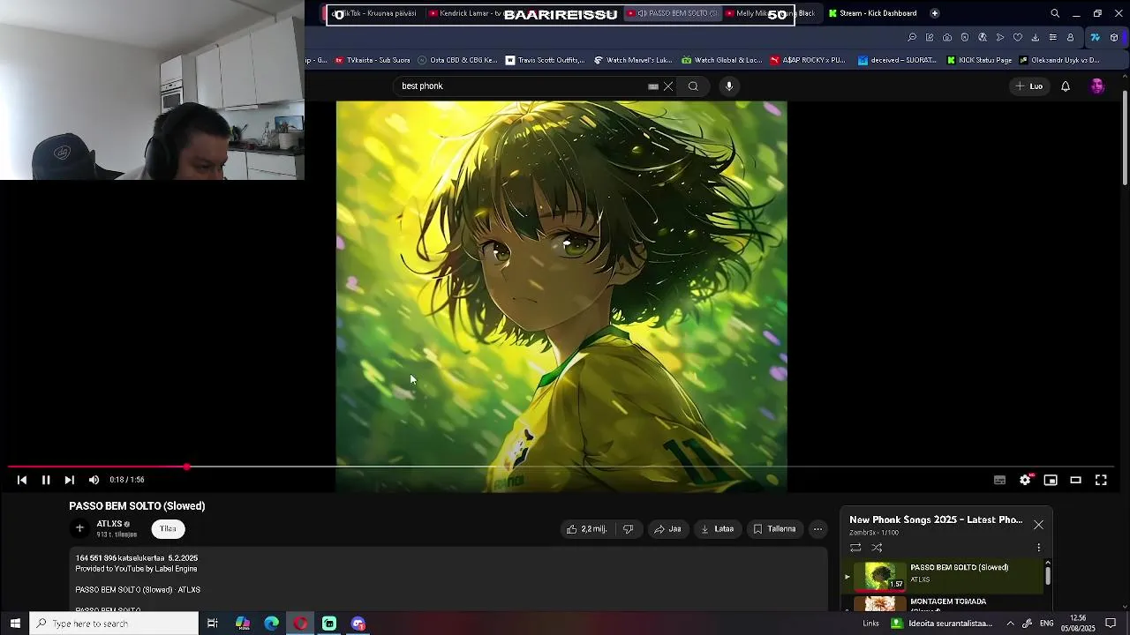
Task: Enable miniplayer mode
Action: pos(1051,480)
